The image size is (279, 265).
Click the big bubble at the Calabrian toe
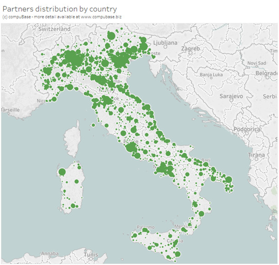[201, 214]
